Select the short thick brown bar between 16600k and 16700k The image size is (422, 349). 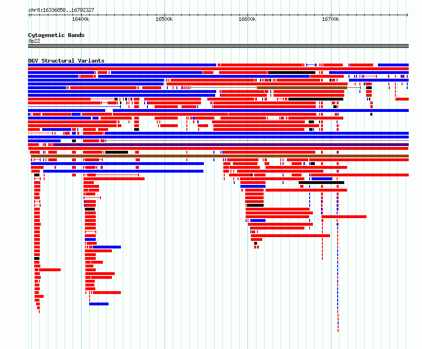(x=302, y=88)
